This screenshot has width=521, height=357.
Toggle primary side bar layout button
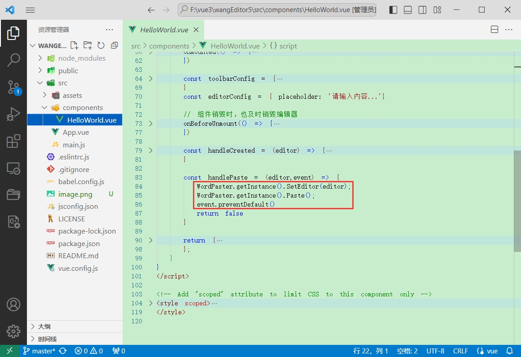click(393, 10)
